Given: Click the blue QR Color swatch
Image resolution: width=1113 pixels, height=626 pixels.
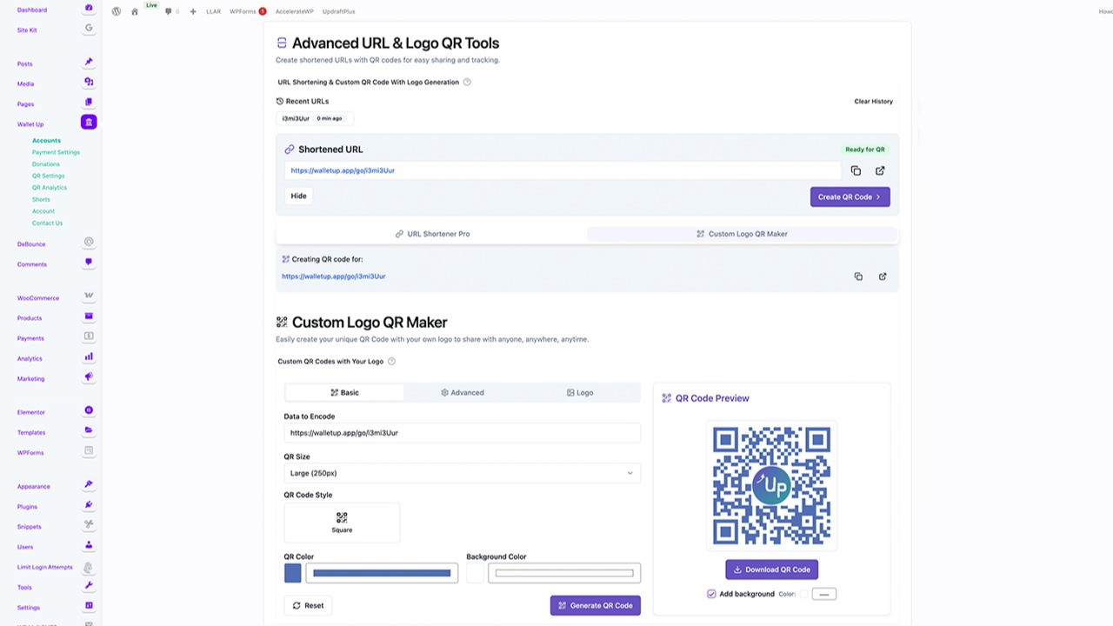Looking at the screenshot, I should (293, 573).
